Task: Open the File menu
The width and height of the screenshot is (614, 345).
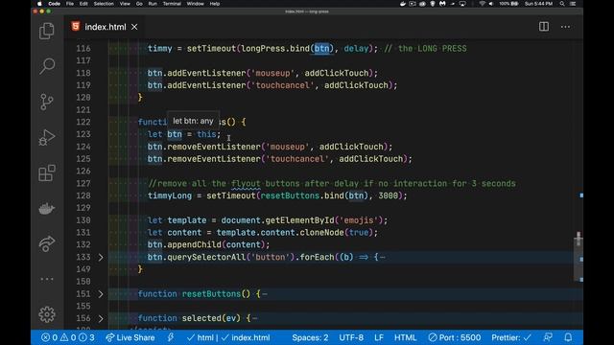Action: point(70,4)
